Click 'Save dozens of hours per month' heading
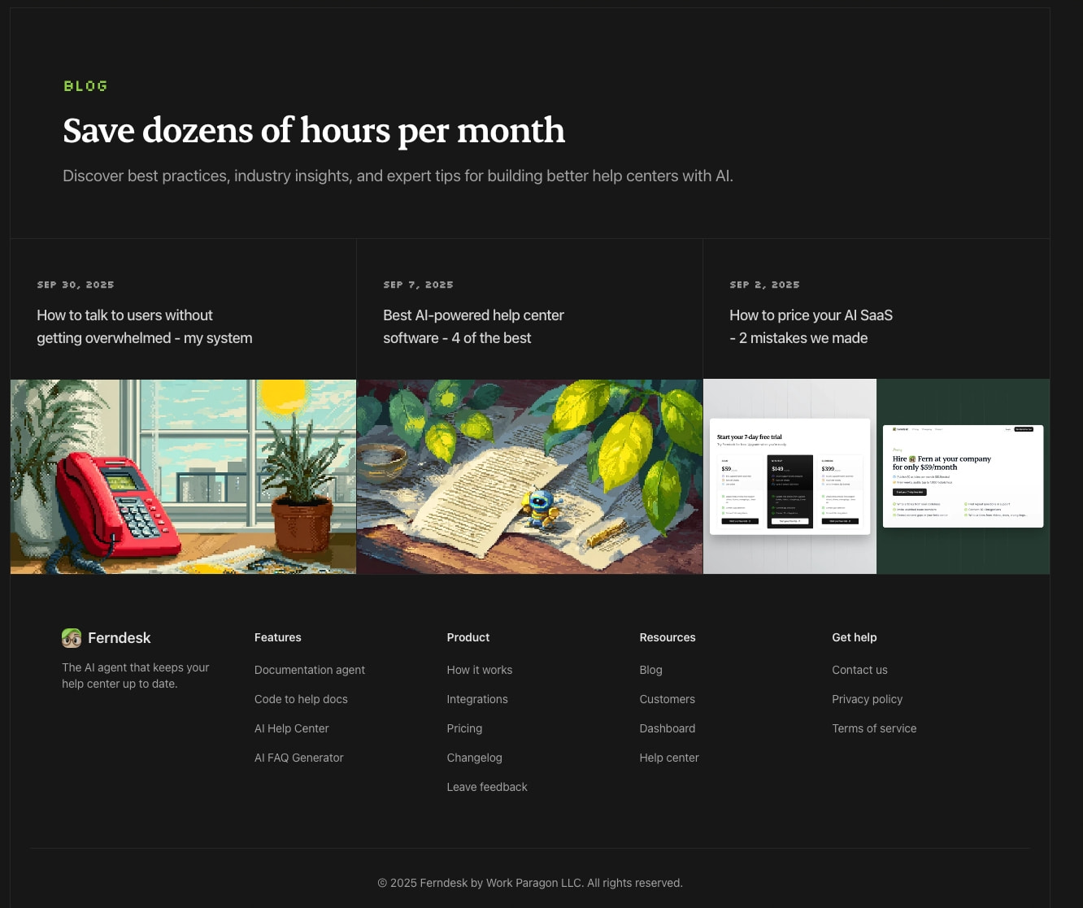The width and height of the screenshot is (1083, 908). click(x=314, y=131)
